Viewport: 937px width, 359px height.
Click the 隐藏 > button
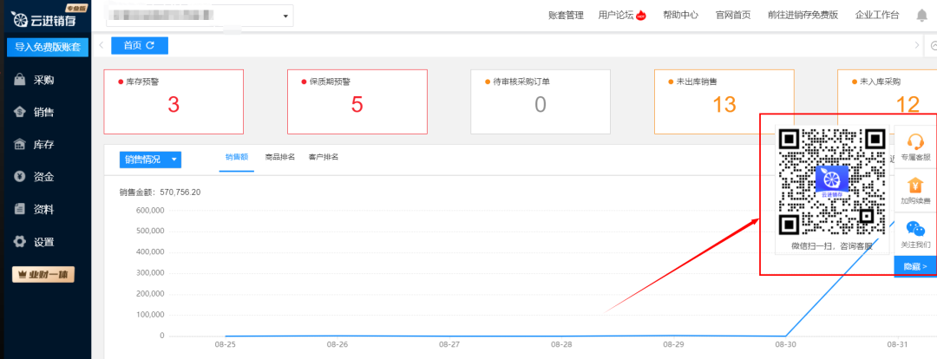915,266
